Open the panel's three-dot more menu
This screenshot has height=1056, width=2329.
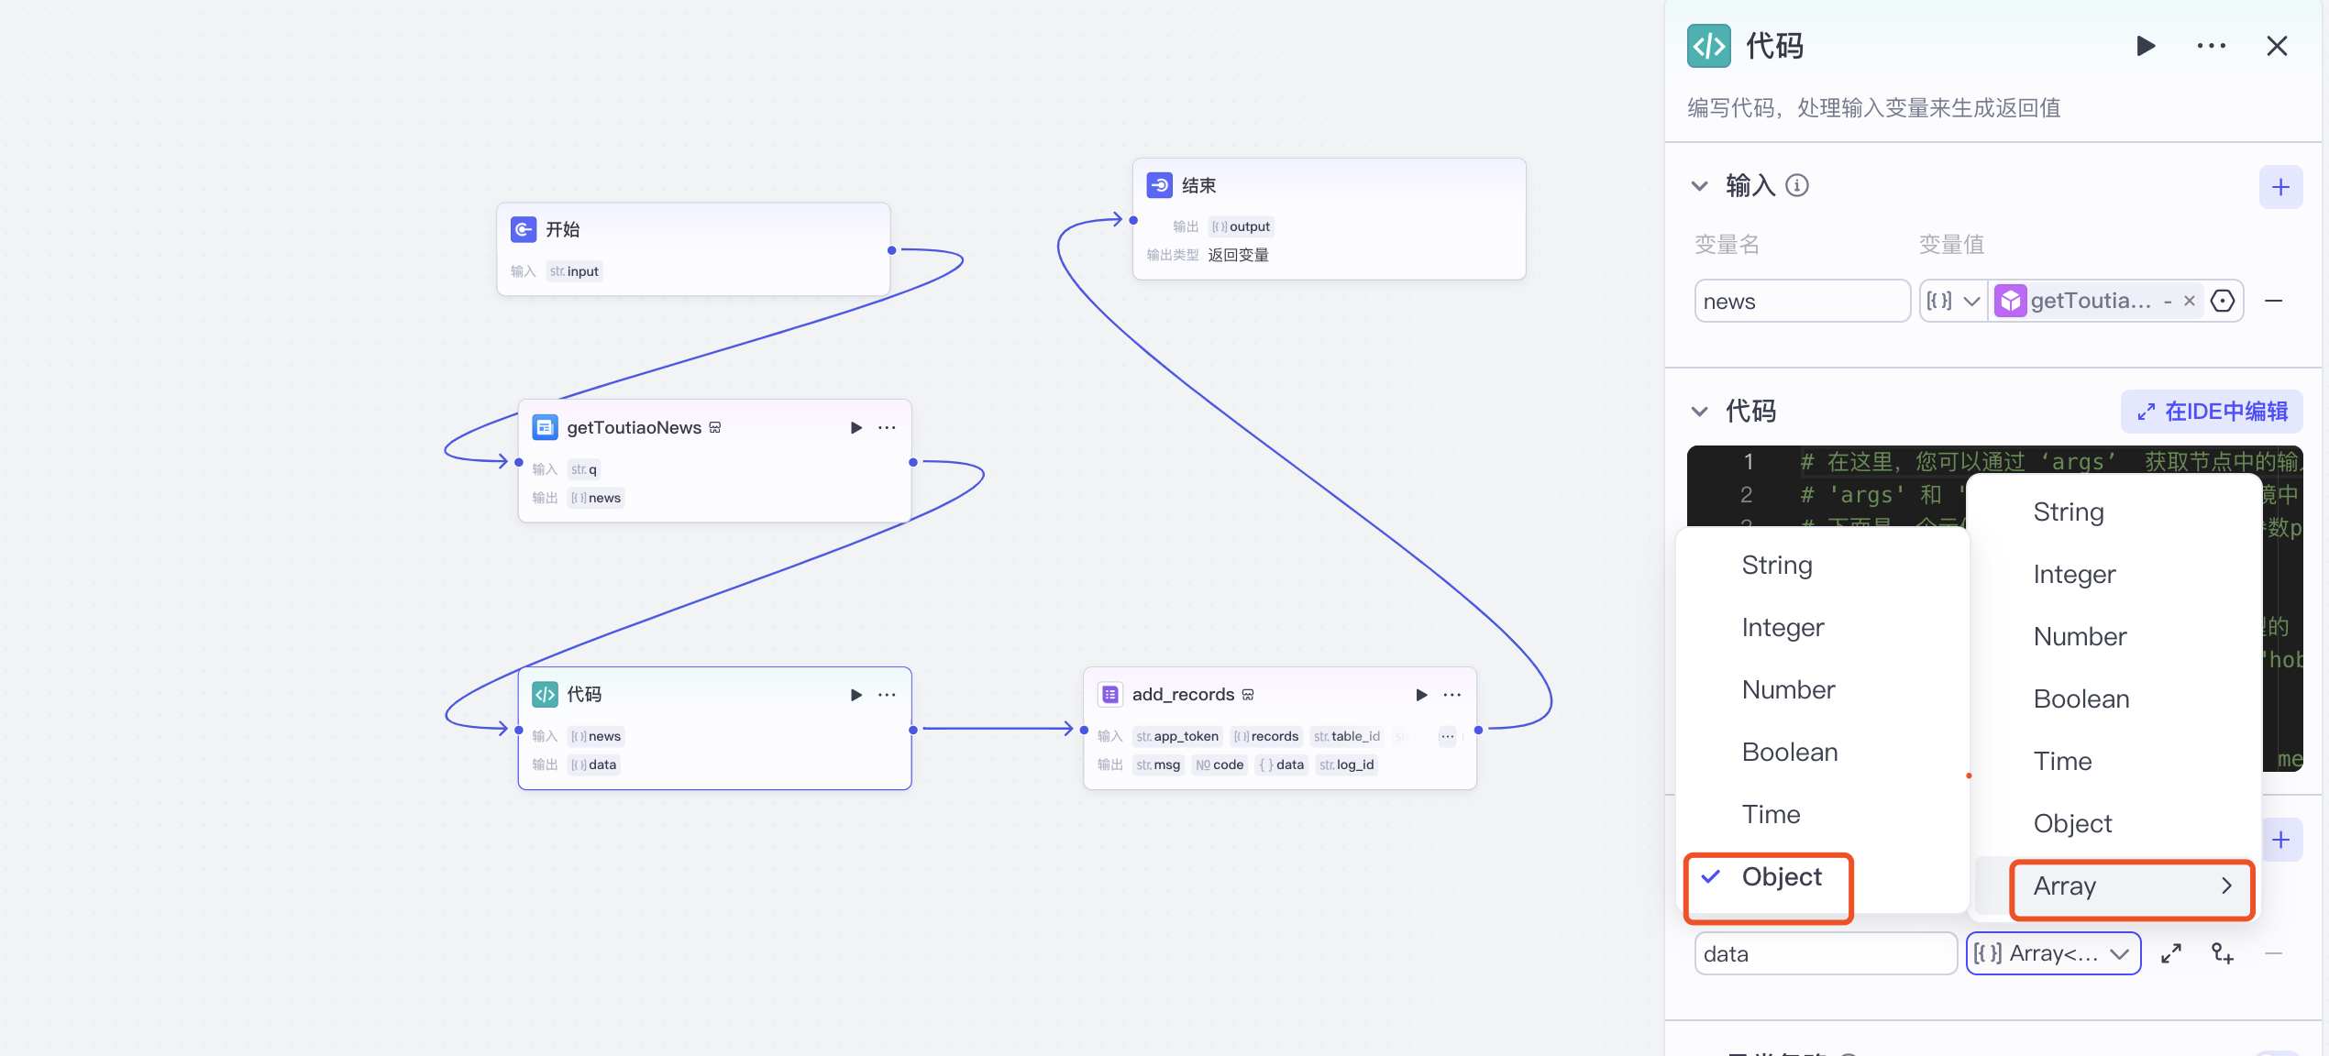2211,46
